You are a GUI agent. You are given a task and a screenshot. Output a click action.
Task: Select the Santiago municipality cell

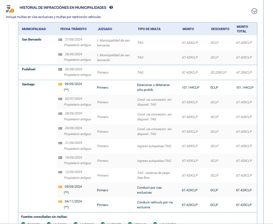[x=28, y=84]
